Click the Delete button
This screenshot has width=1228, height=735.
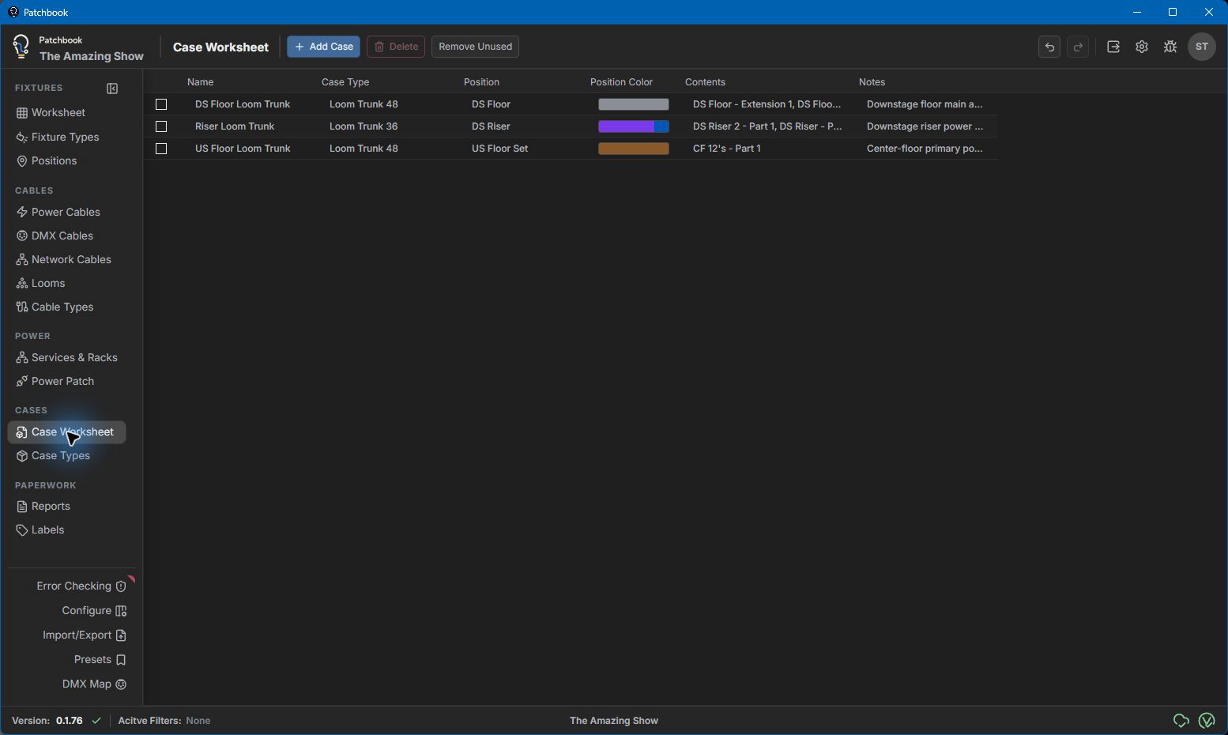(x=396, y=47)
